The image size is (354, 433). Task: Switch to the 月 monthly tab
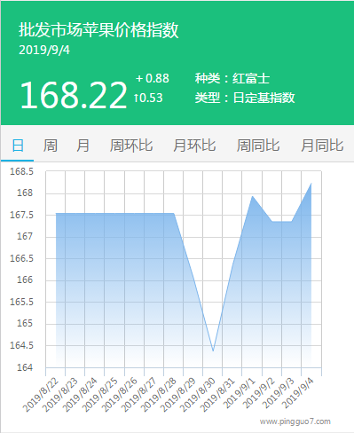coord(83,146)
